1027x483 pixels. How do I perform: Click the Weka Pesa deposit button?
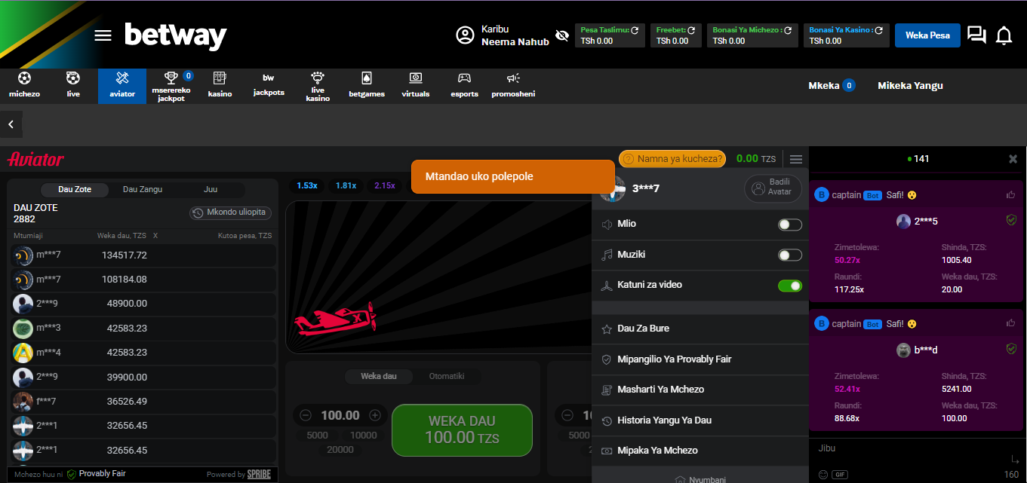(927, 35)
